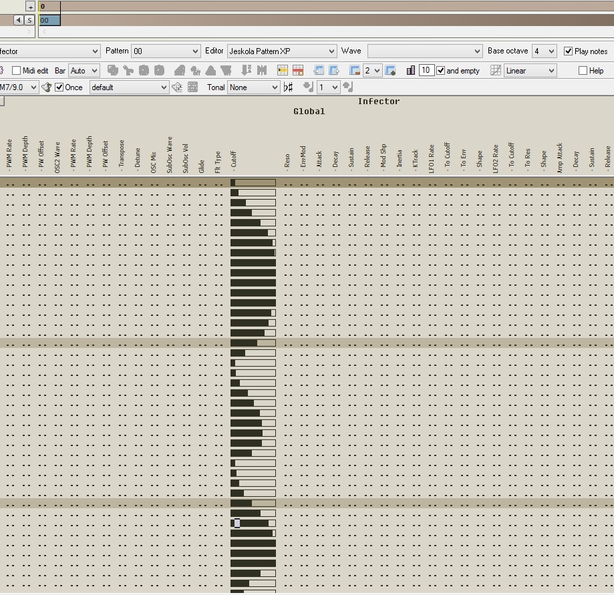Click the chord icon right of 'default' dropdown
Viewport: 614px width, 595px height.
(x=178, y=87)
